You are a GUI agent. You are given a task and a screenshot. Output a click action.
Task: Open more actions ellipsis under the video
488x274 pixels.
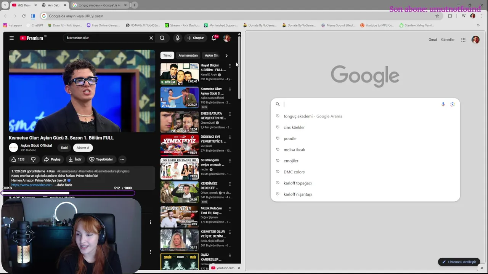click(x=122, y=159)
